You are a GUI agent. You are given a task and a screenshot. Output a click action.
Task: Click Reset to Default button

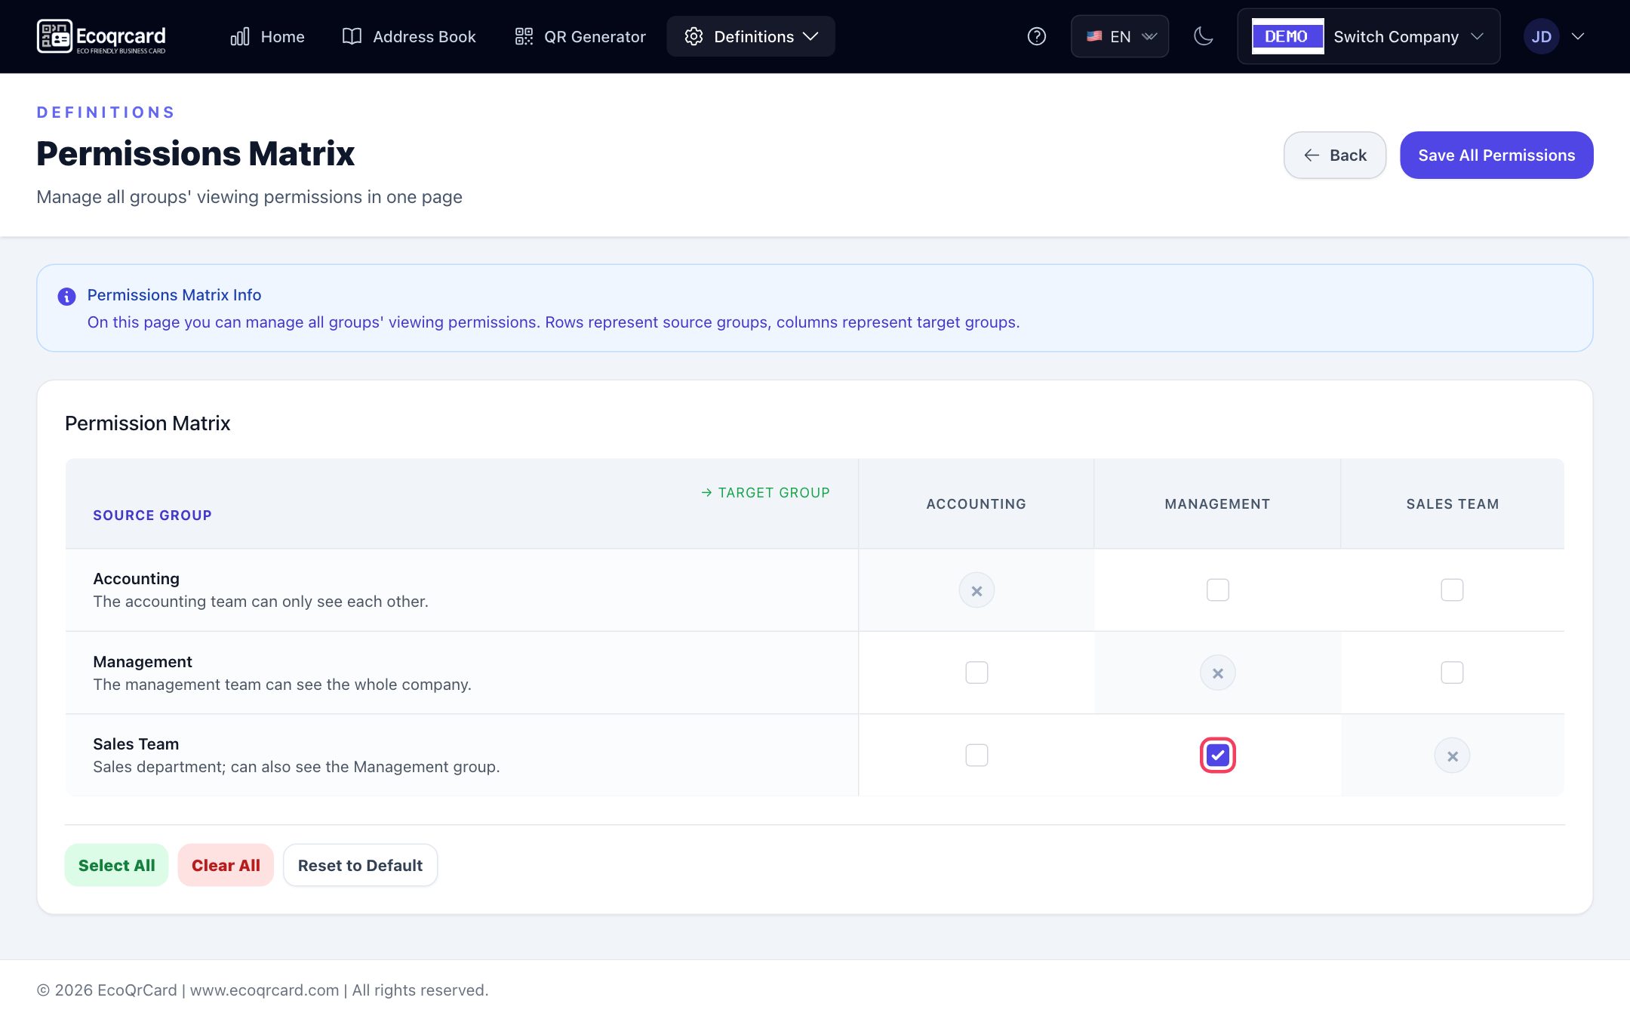click(x=360, y=865)
